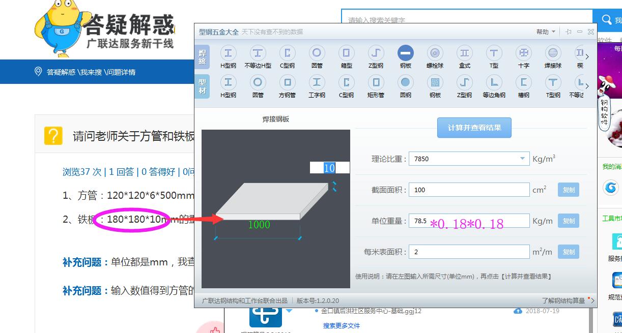Show more 型材 row section types
622x333 pixels.
pos(587,86)
